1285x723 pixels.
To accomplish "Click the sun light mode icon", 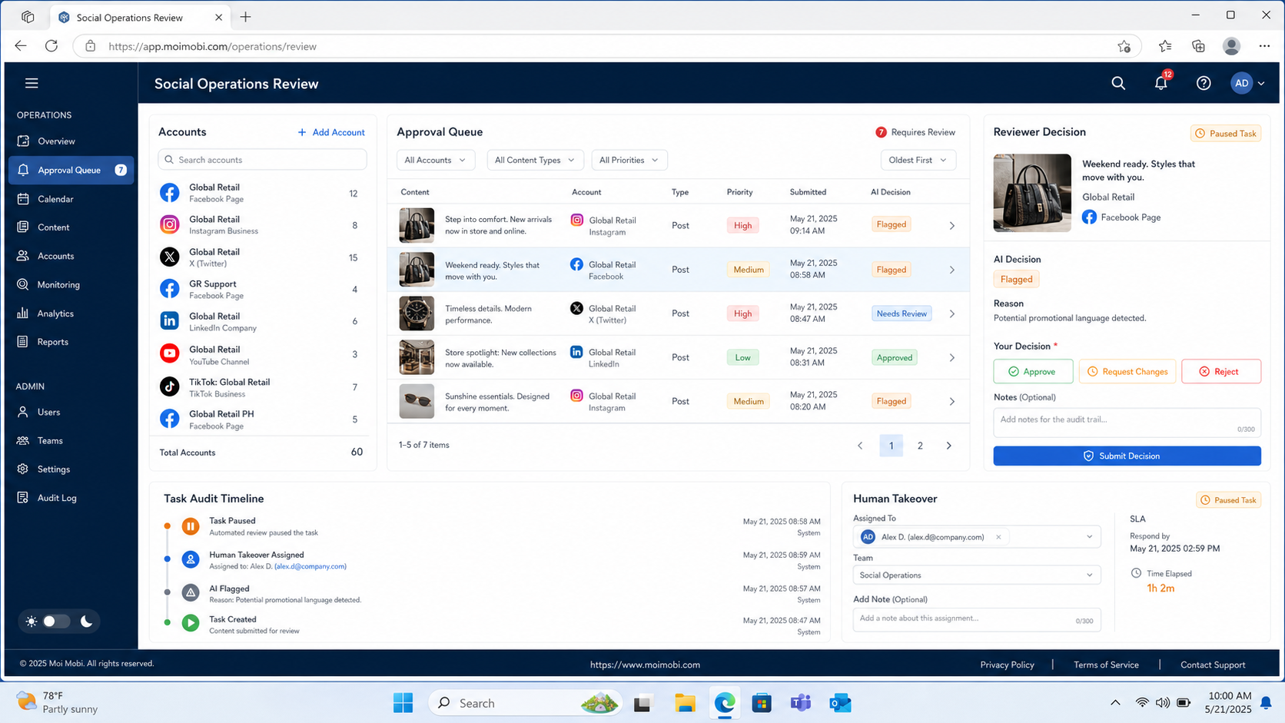I will [31, 622].
